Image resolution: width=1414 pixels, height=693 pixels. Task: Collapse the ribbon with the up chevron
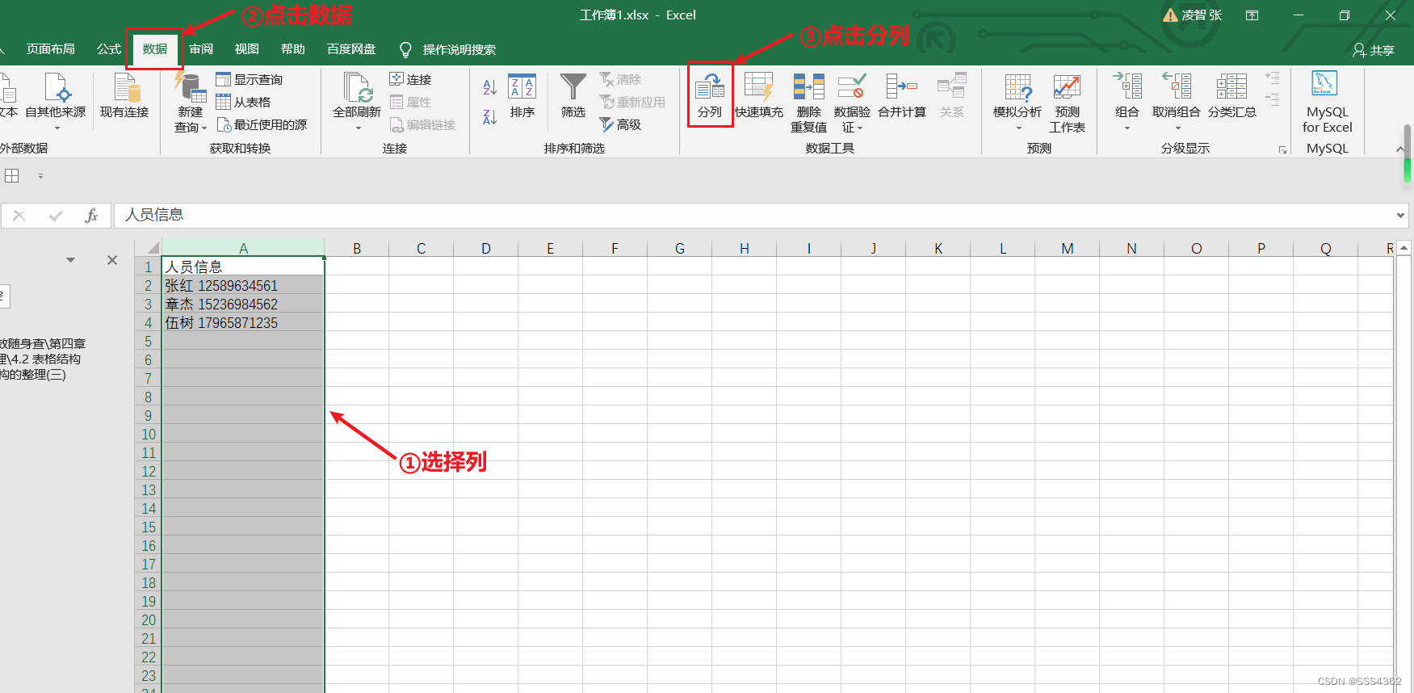click(x=1400, y=149)
